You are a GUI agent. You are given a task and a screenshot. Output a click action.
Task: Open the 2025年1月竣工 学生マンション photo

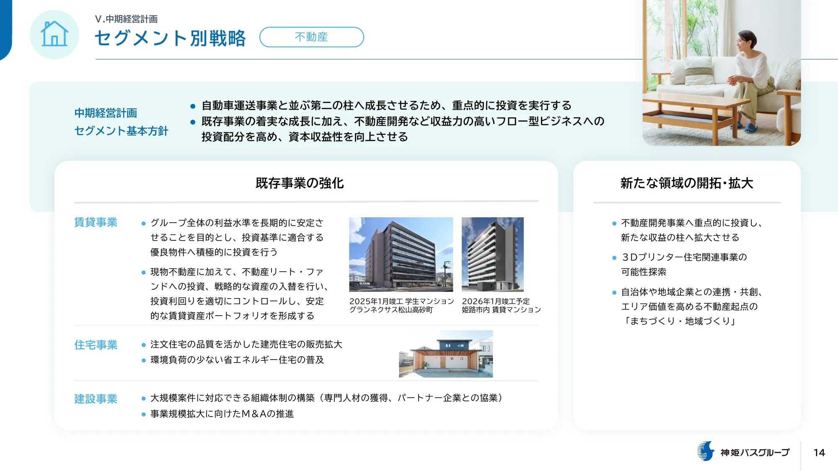[x=401, y=254]
